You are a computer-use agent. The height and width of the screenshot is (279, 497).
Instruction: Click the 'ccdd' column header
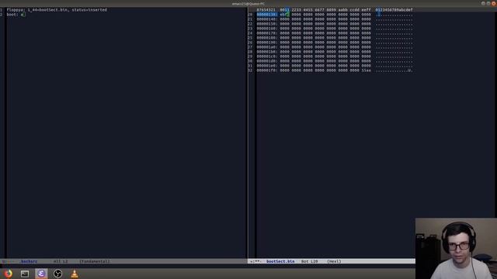354,10
